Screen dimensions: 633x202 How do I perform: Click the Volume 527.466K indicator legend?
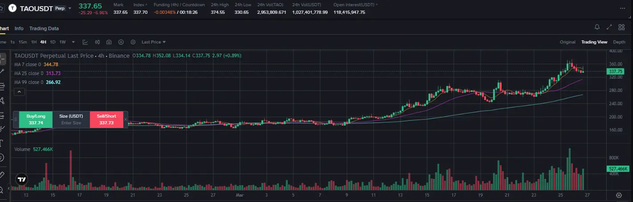(x=34, y=149)
